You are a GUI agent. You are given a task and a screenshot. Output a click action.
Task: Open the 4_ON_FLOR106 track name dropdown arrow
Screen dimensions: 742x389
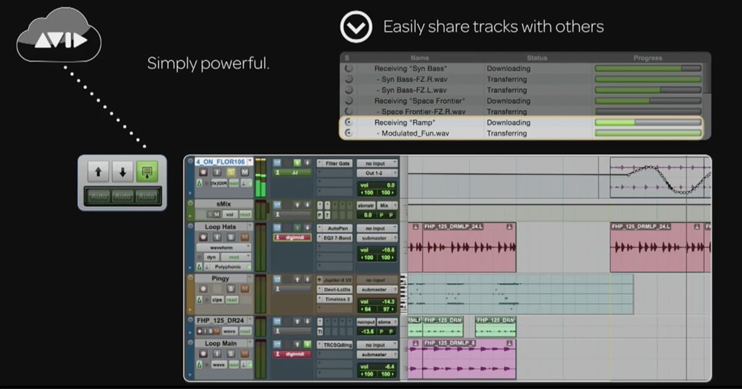click(x=250, y=162)
